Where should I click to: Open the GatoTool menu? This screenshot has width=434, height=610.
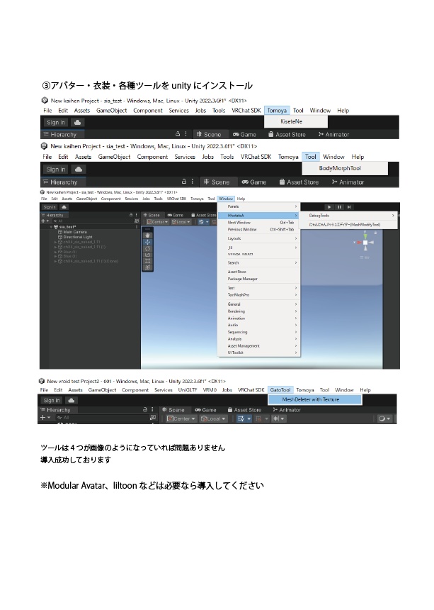(280, 390)
